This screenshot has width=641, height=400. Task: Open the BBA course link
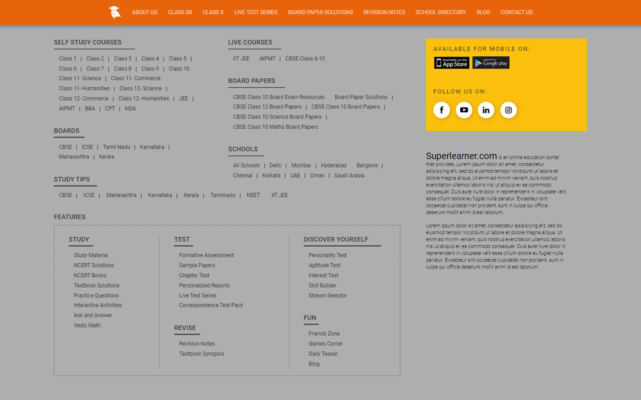90,109
